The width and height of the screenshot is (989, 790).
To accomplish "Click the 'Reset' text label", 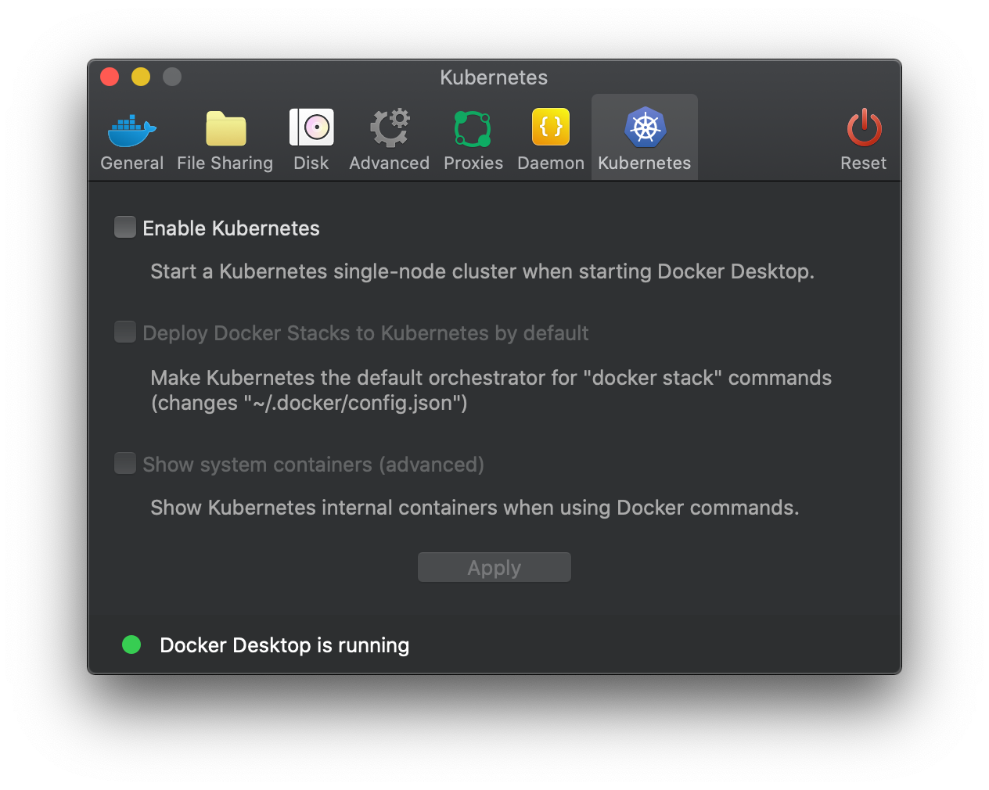I will (864, 163).
